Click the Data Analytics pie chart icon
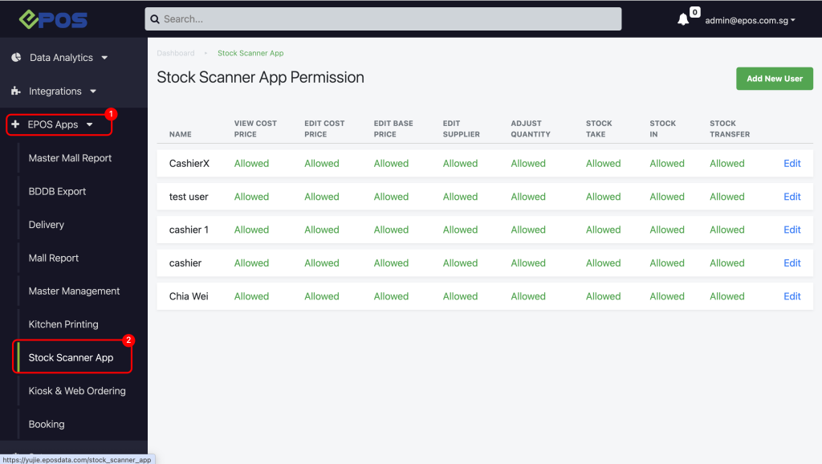The height and width of the screenshot is (464, 822). click(16, 58)
